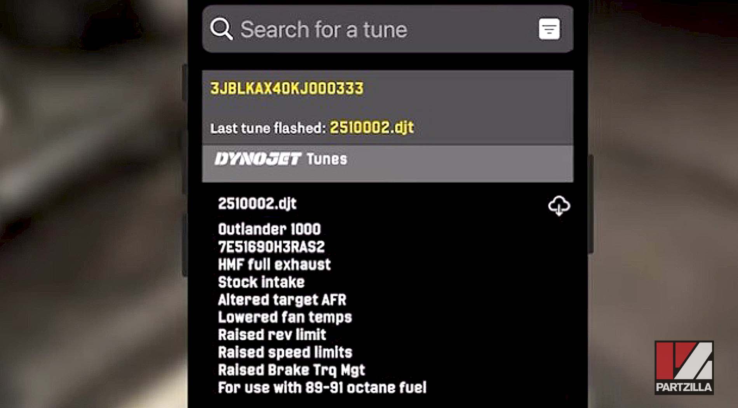The width and height of the screenshot is (738, 408).
Task: Focus the Search for a tune field
Action: pos(388,29)
